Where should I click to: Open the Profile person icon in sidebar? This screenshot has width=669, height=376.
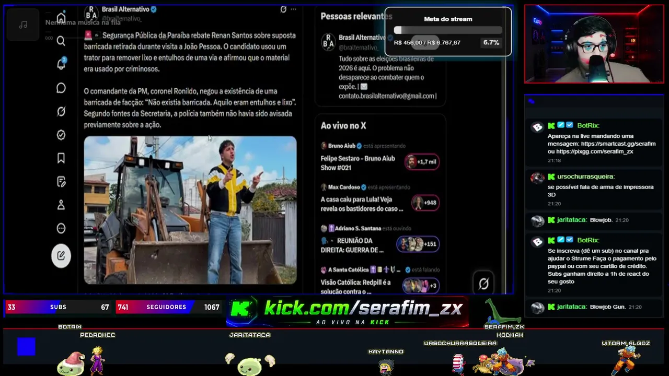pyautogui.click(x=61, y=205)
